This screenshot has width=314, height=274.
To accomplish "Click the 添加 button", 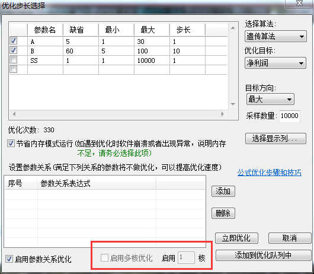I will 223,191.
